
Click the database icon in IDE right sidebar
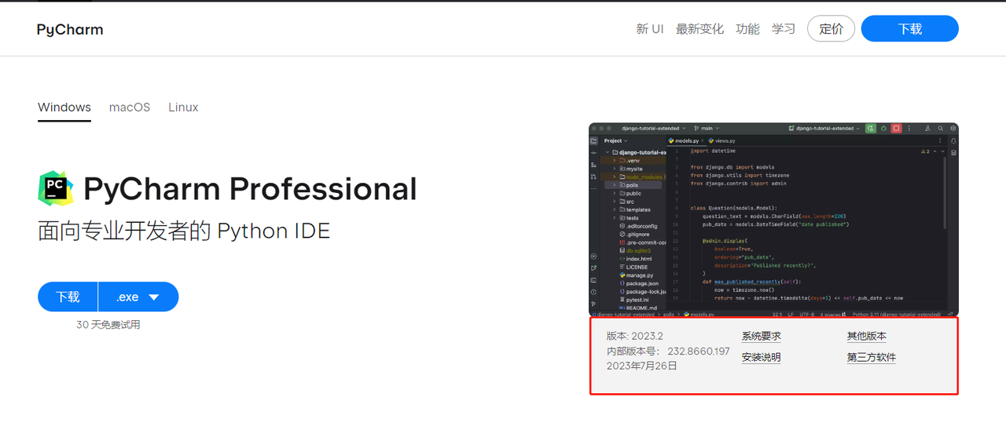[x=953, y=153]
